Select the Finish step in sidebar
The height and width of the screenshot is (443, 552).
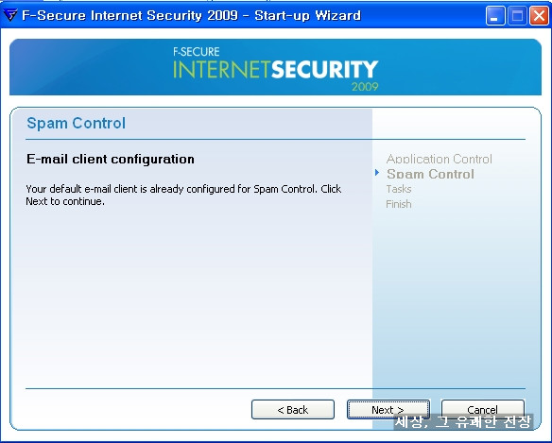point(399,204)
